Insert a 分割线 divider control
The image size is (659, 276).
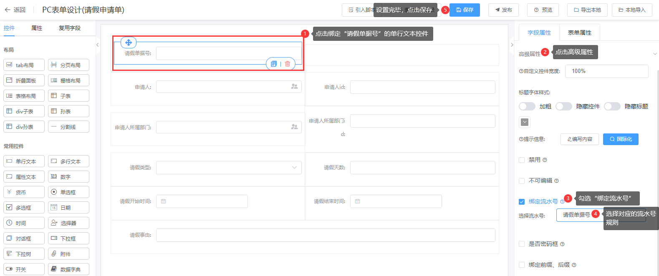coord(68,127)
